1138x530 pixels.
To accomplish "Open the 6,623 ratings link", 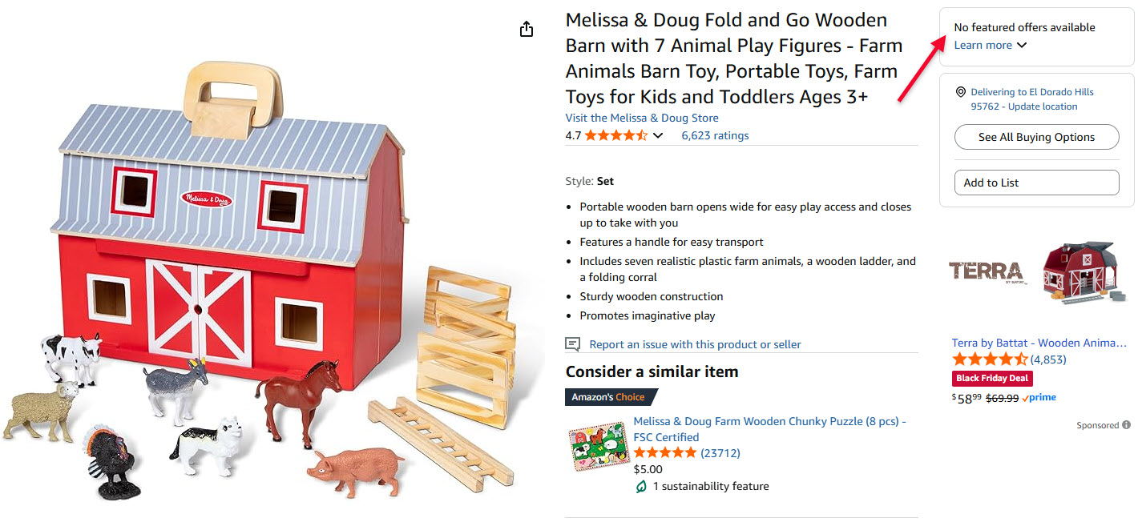I will pos(715,135).
